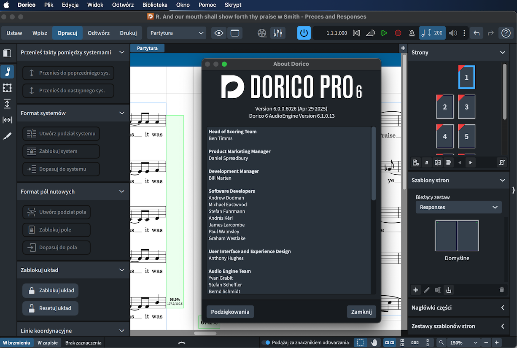Screen dimensions: 517x348
Task: Open the Apple menu
Action: pyautogui.click(x=6, y=5)
